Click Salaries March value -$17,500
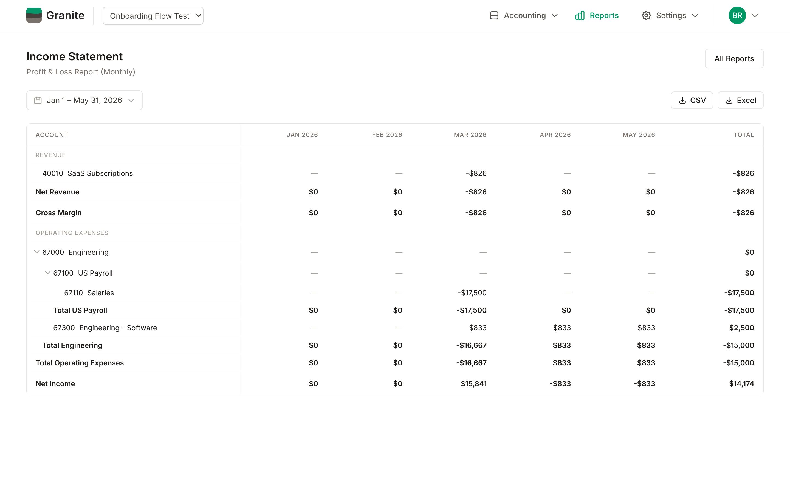The width and height of the screenshot is (790, 493). (x=472, y=293)
